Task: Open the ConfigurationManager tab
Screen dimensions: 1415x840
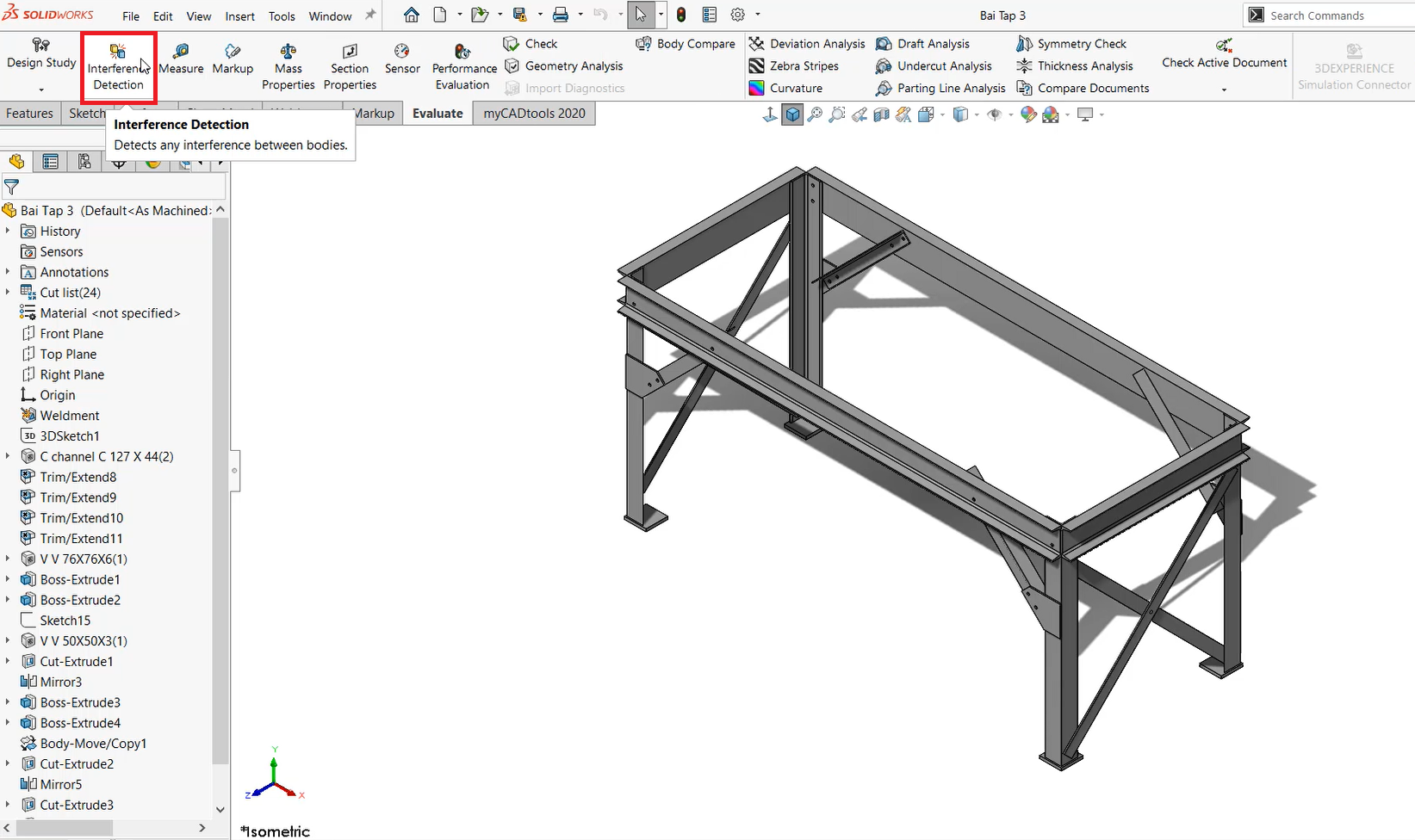Action: click(84, 162)
